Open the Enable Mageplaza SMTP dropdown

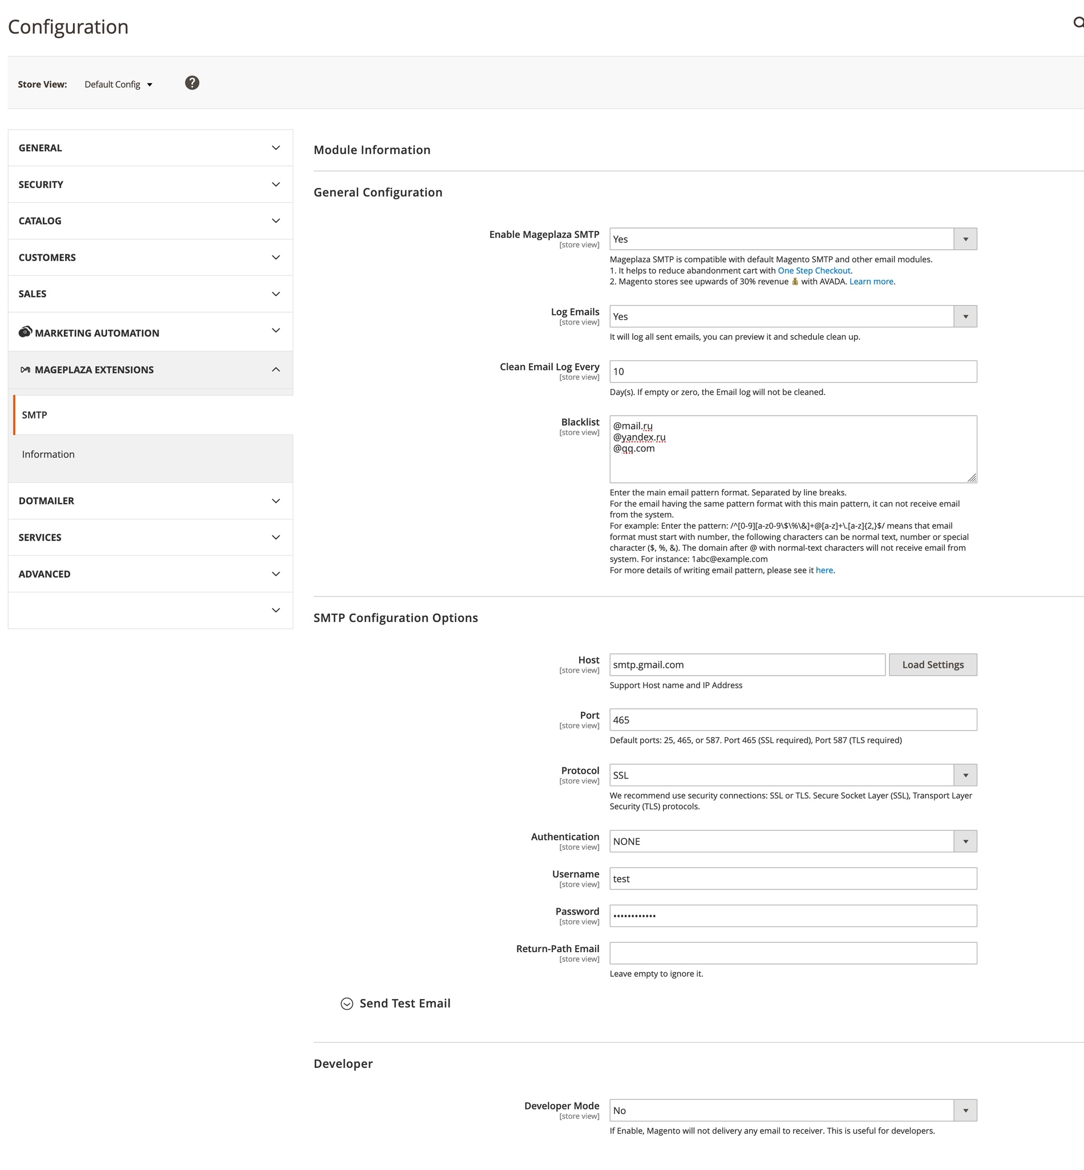click(x=792, y=239)
